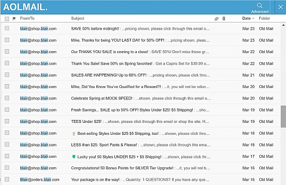Click the trash can delete icon
The width and height of the screenshot is (286, 185).
tap(224, 18)
